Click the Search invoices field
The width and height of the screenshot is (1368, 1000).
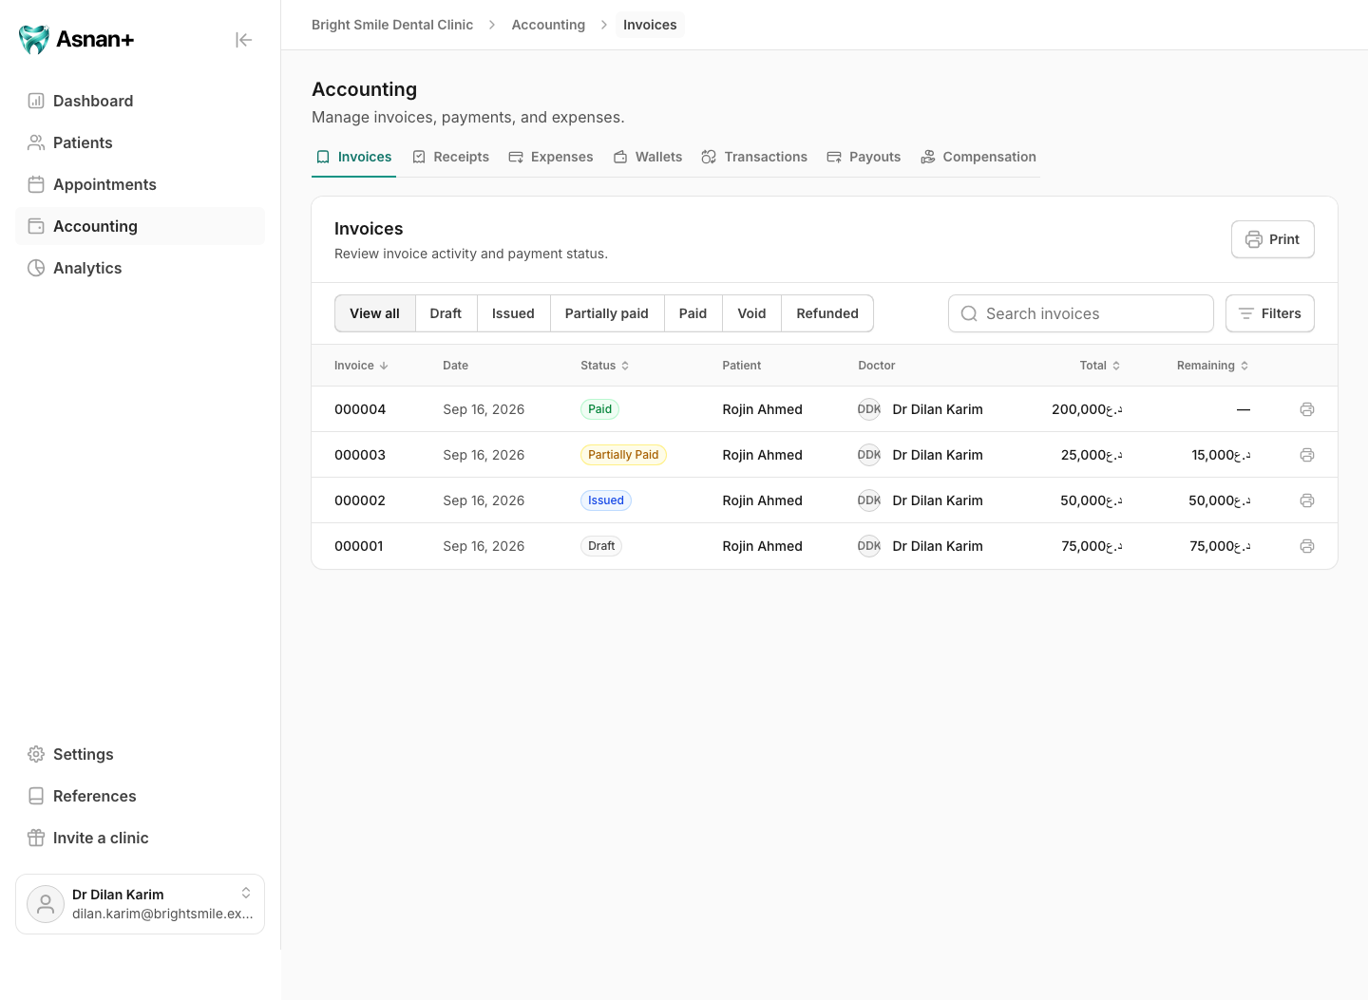coord(1081,313)
